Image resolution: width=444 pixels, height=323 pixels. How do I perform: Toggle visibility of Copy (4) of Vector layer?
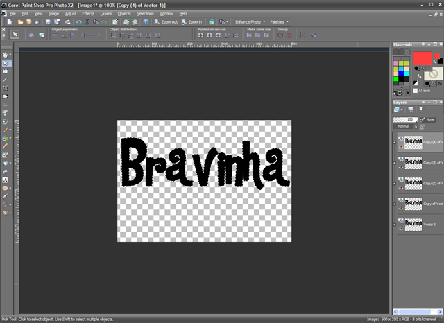click(x=401, y=147)
